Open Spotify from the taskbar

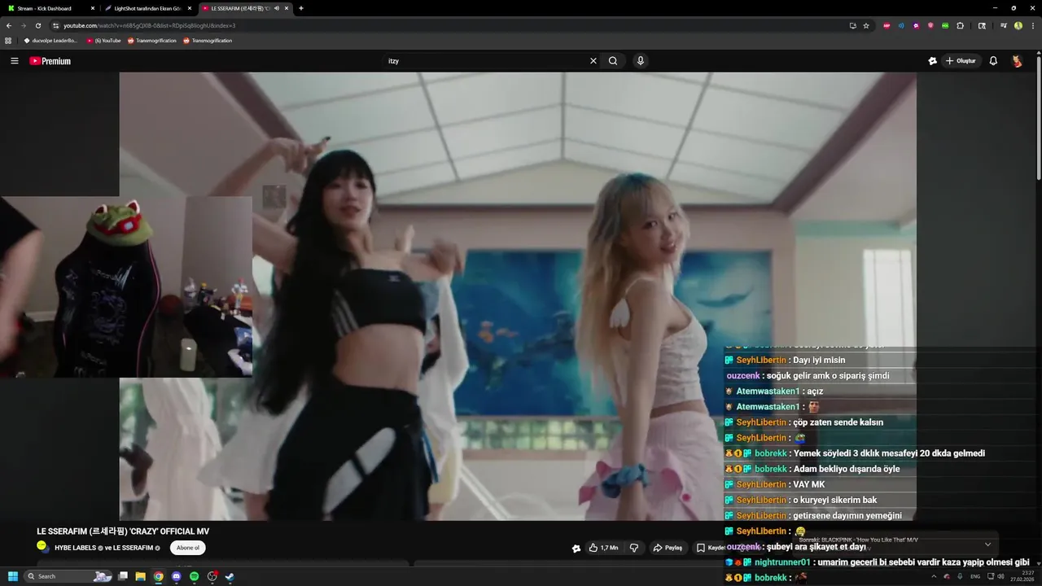pos(195,576)
